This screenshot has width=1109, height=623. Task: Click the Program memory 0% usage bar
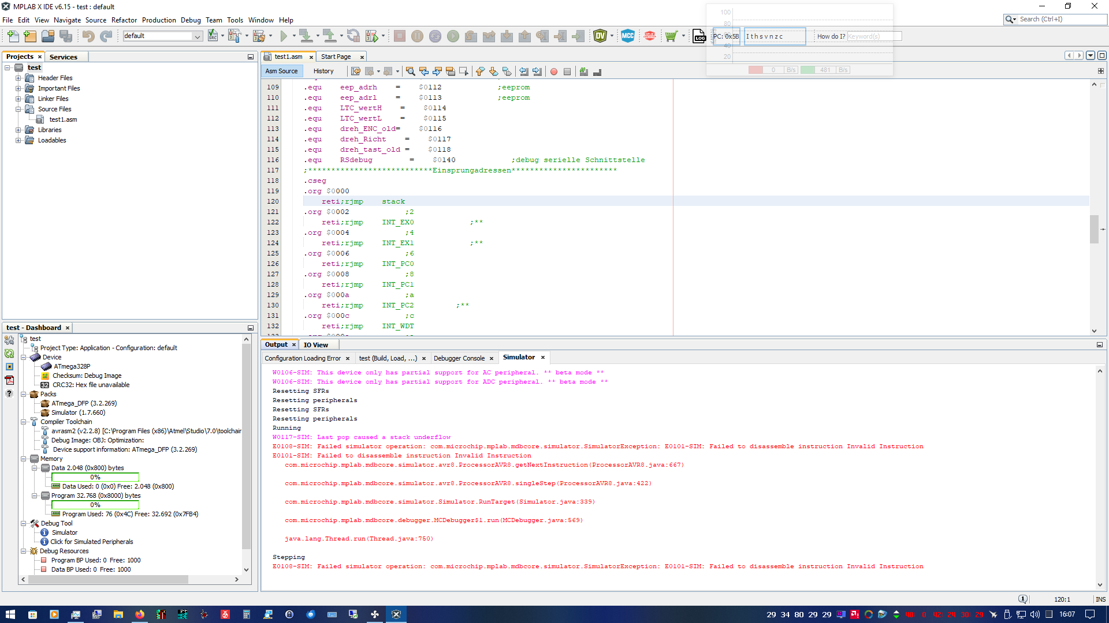(x=95, y=505)
